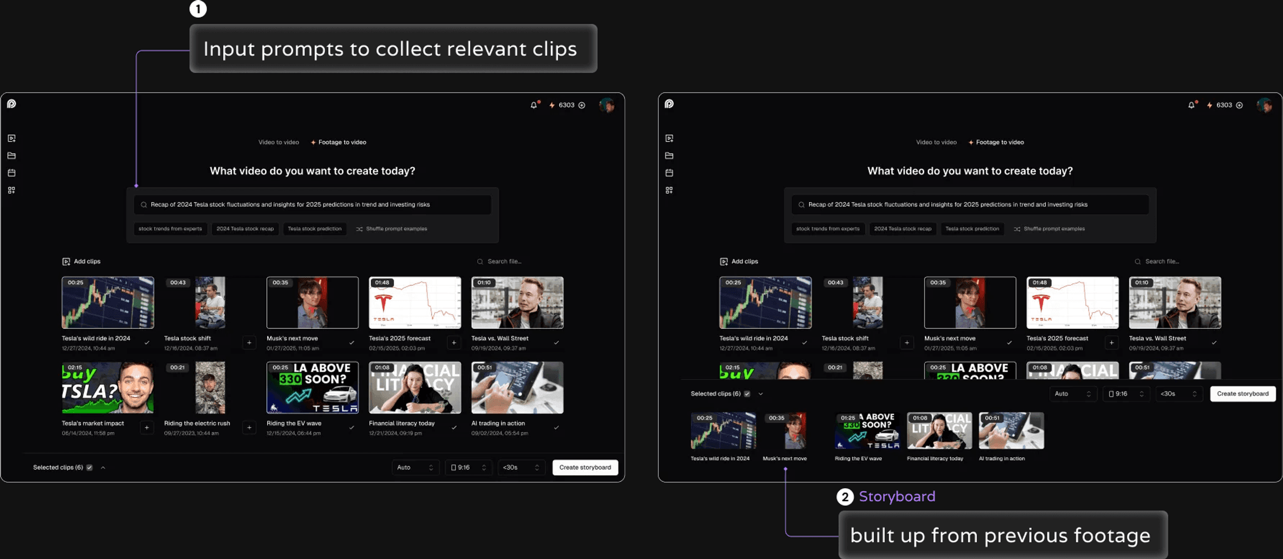Open apps grid sidebar icon, left window

(12, 190)
